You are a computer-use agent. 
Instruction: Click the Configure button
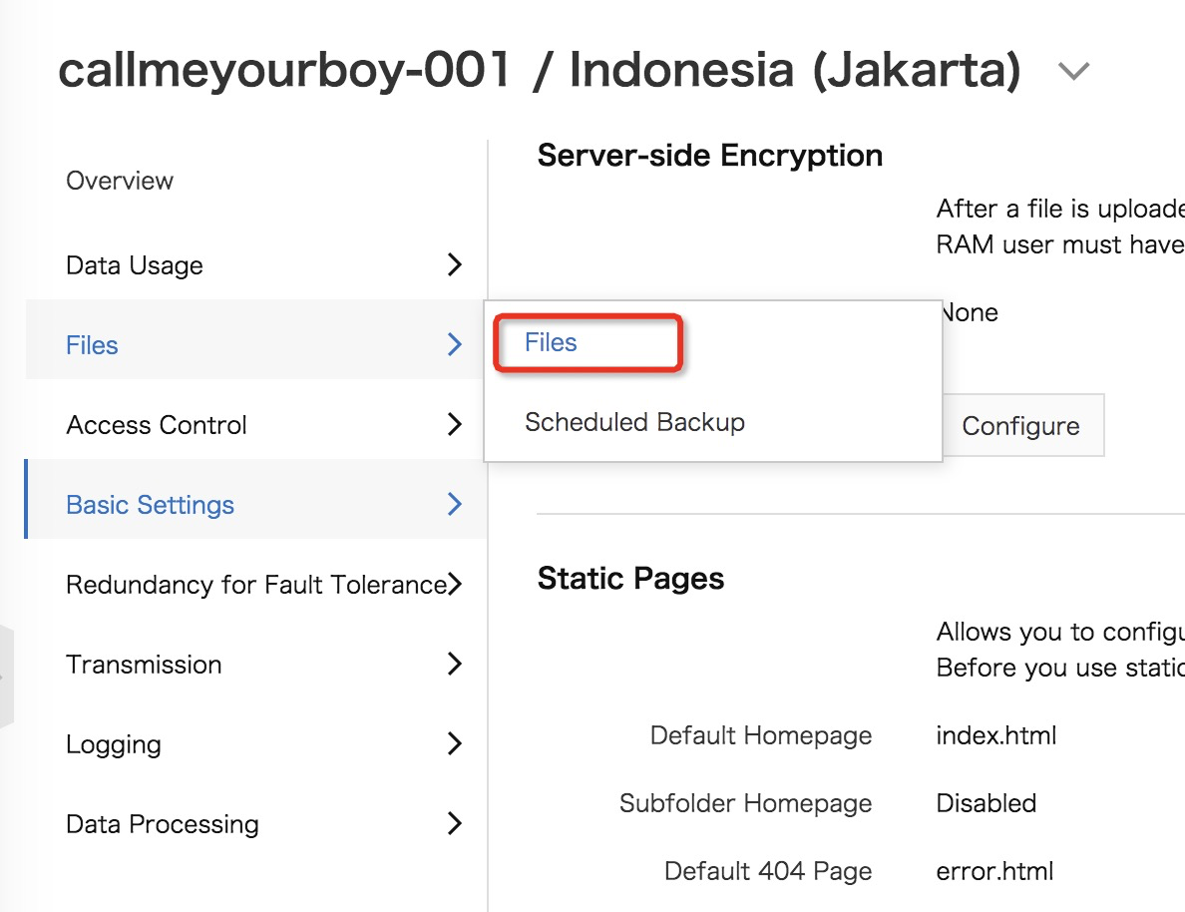(x=1020, y=426)
